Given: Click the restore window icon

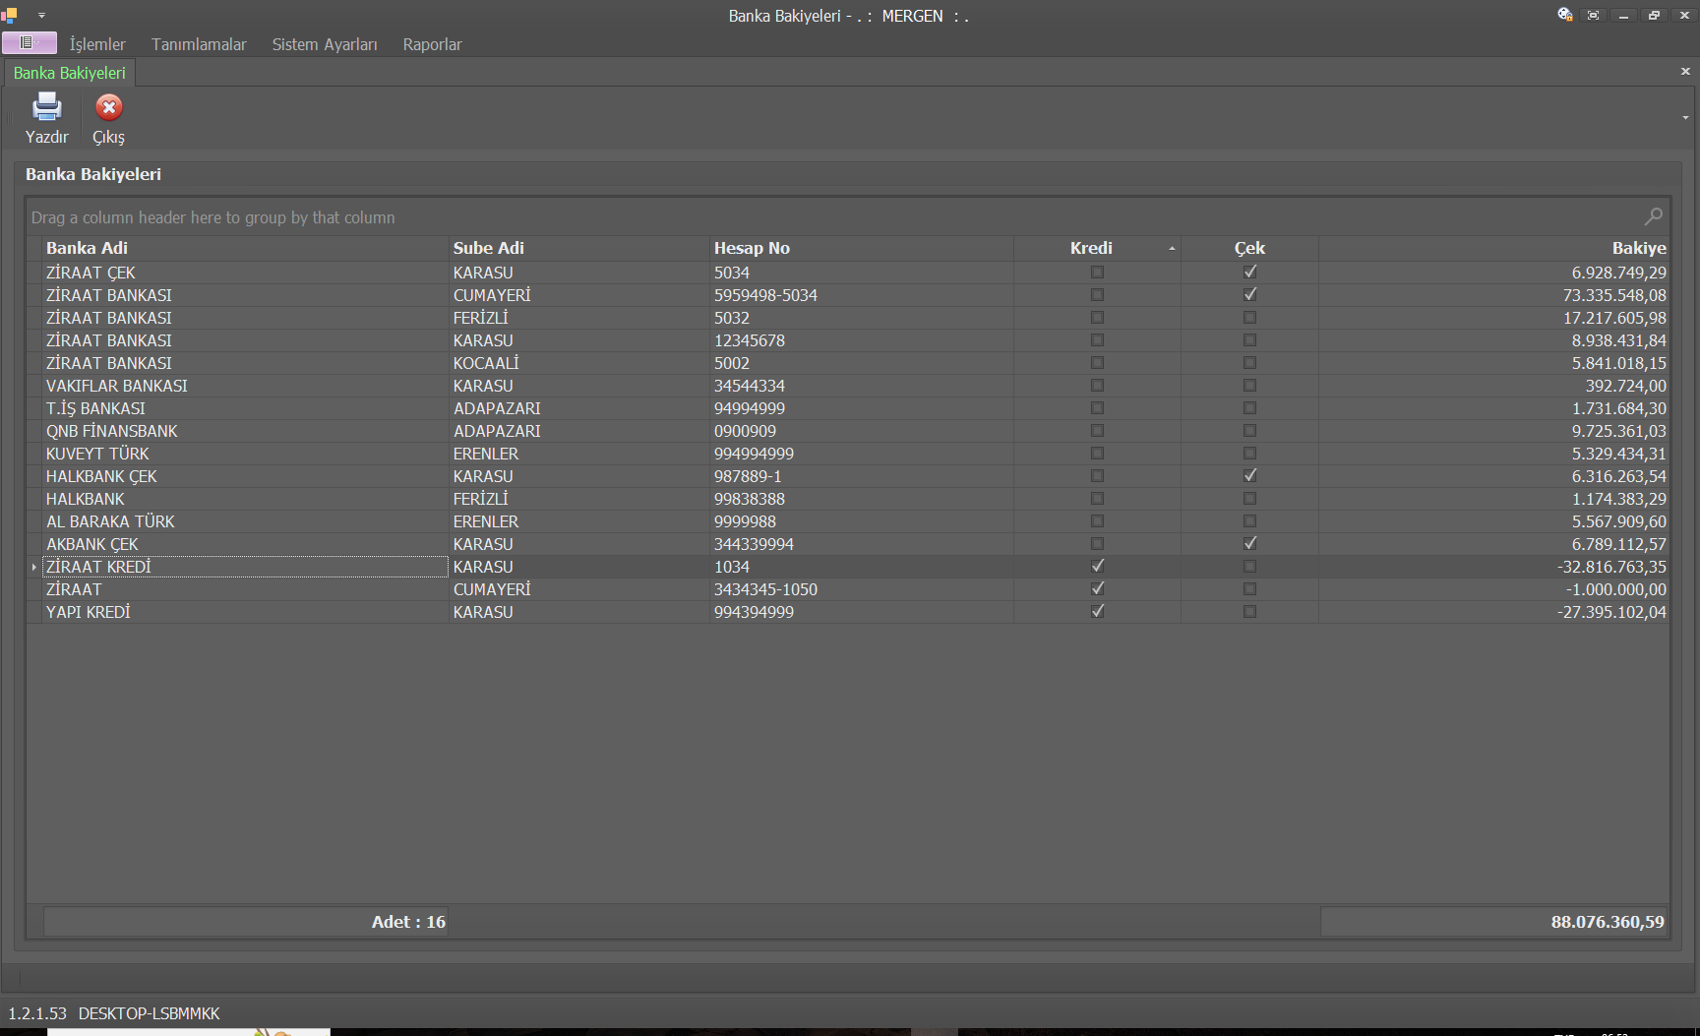Looking at the screenshot, I should [x=1654, y=15].
